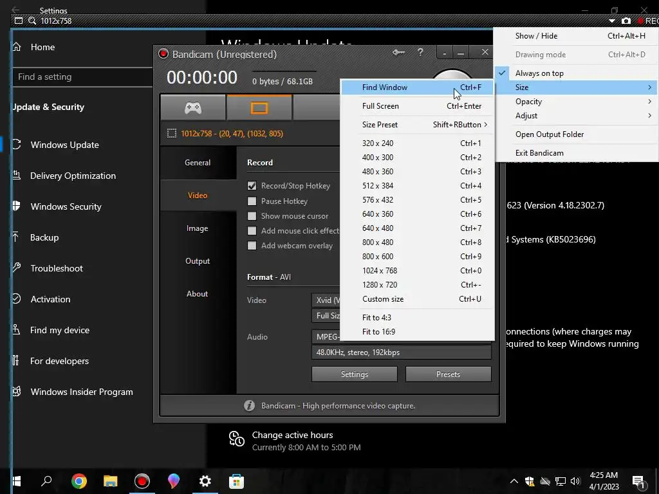Screen dimensions: 659x494
Task: Toggle Always on top option
Action: click(576, 73)
